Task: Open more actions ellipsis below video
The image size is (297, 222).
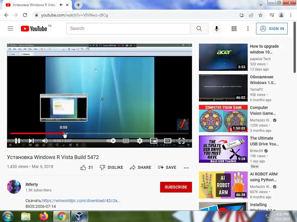Action: click(x=186, y=168)
